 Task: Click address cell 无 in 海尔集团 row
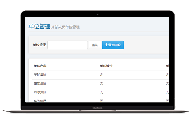coord(101,92)
